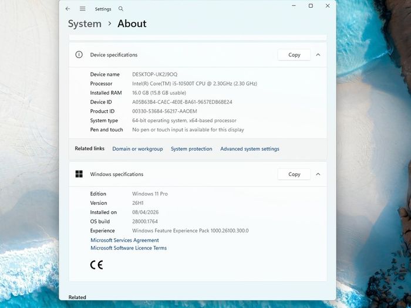Open Microsoft Services Agreement link
This screenshot has width=411, height=308.
point(124,240)
